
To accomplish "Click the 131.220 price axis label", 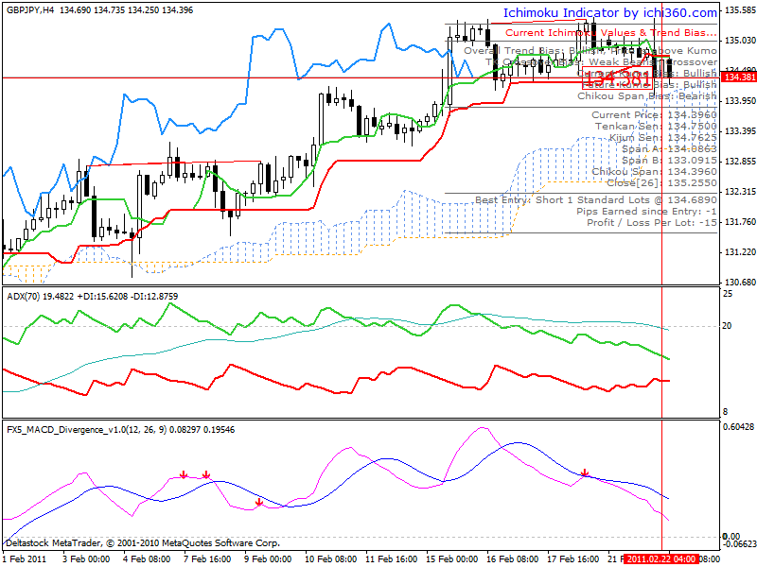I will pyautogui.click(x=740, y=252).
